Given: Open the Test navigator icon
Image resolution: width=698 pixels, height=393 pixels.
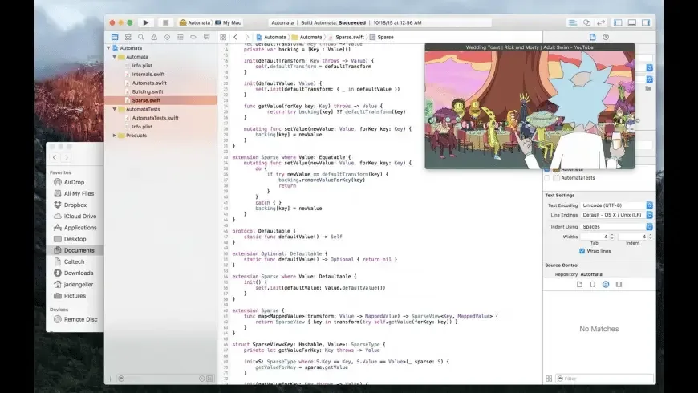Looking at the screenshot, I should (x=168, y=38).
